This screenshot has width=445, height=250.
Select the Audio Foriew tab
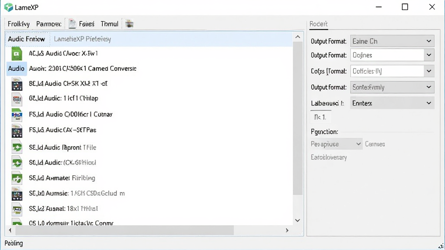[27, 39]
